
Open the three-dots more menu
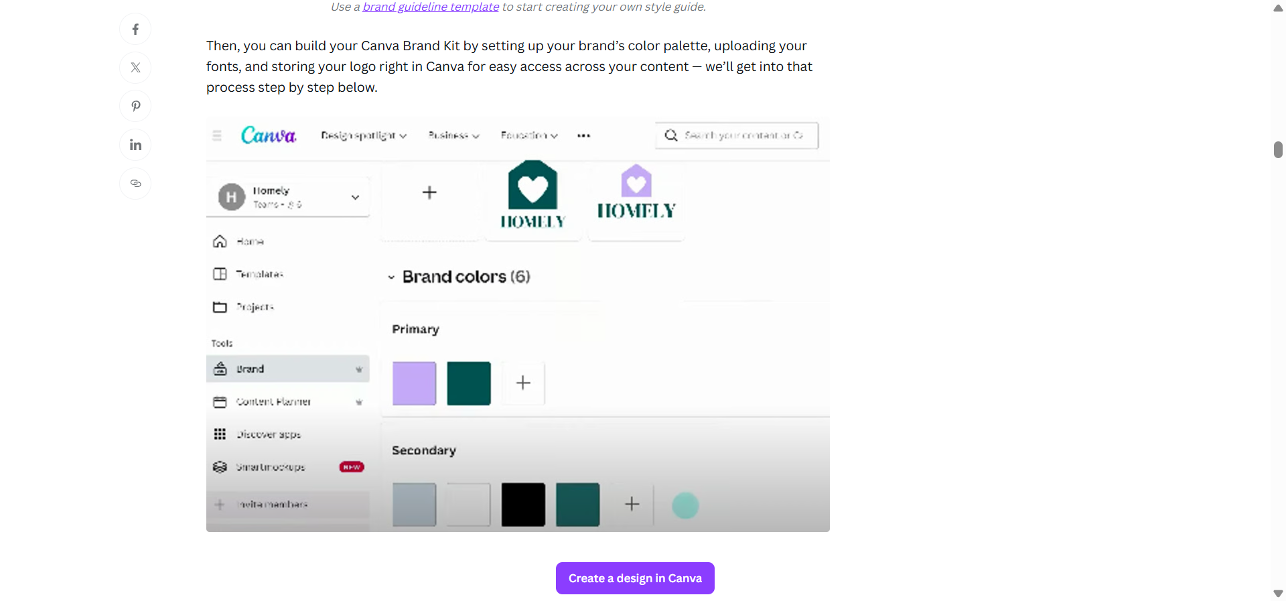click(x=584, y=135)
